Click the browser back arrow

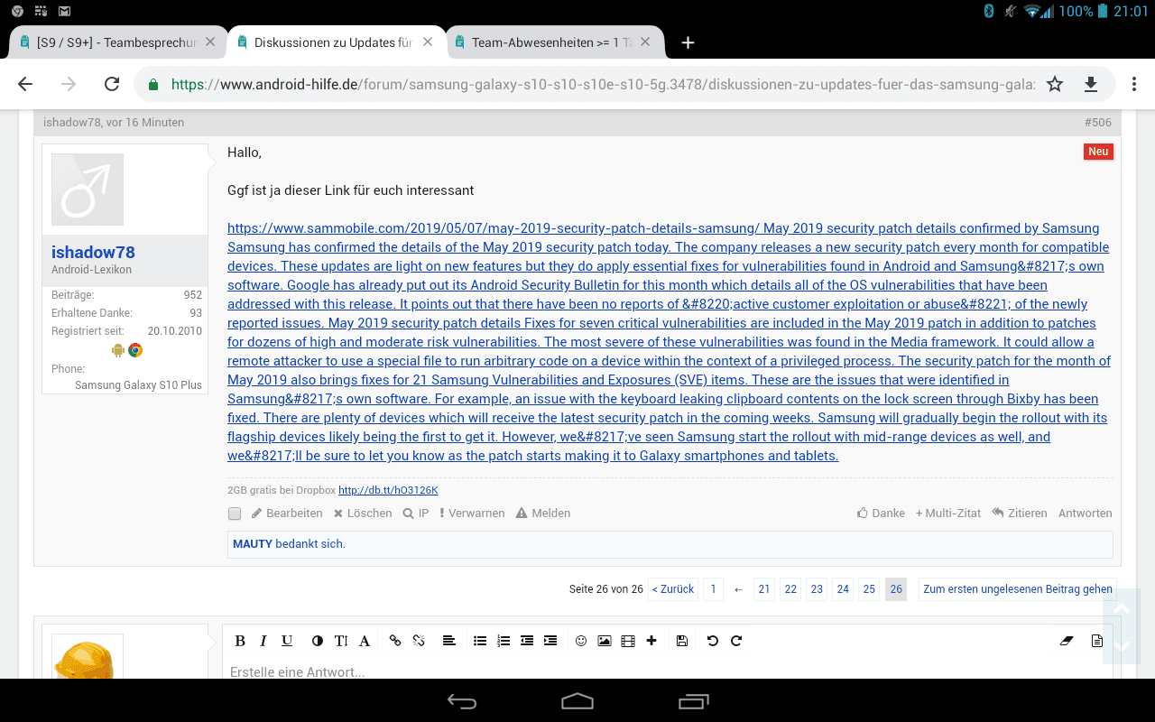click(x=25, y=84)
